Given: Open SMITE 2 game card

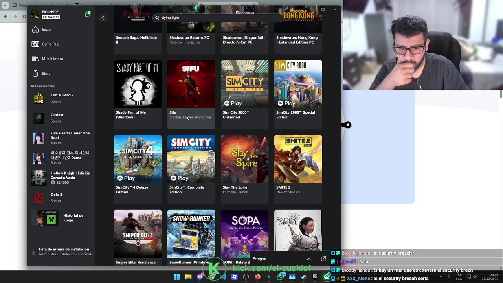Looking at the screenshot, I should pos(298,169).
